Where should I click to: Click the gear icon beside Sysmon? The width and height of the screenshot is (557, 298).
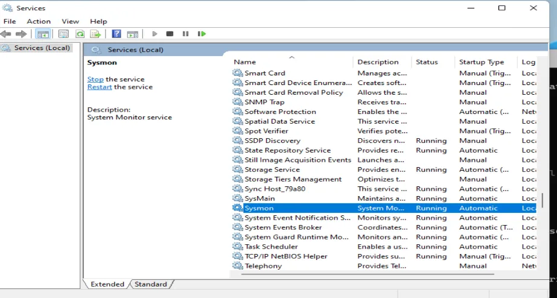(237, 208)
